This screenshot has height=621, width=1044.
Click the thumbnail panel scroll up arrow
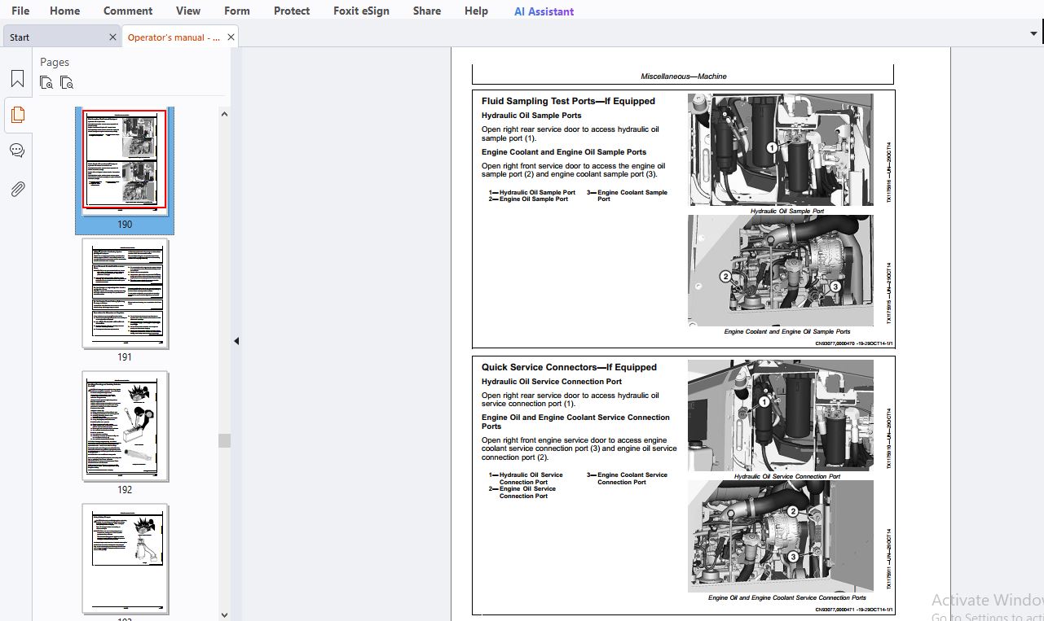point(224,114)
